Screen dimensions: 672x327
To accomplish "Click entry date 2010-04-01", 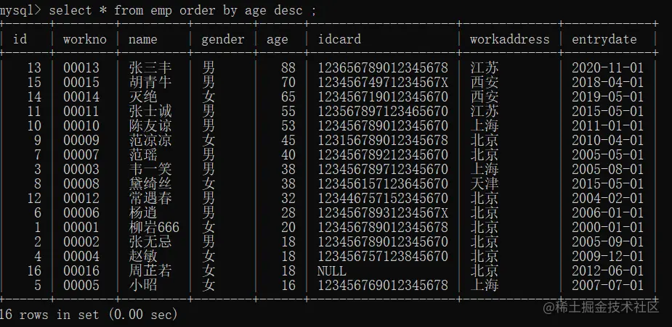I will [x=608, y=140].
